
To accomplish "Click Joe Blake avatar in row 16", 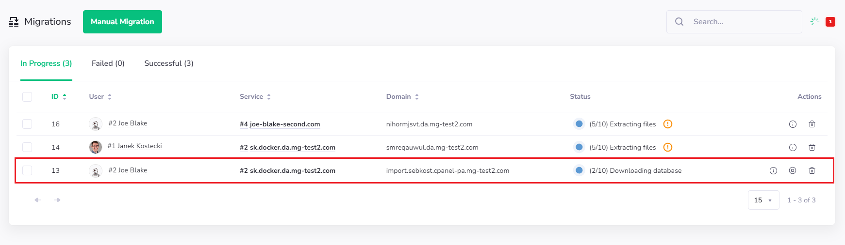I will tap(96, 124).
